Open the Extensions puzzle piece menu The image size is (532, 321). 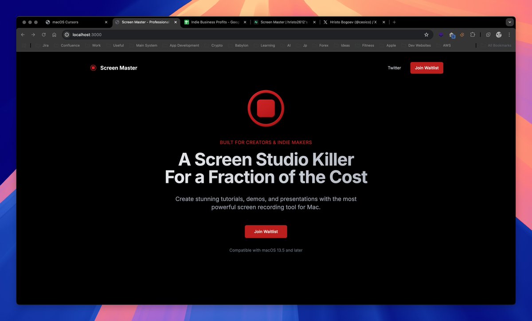(x=473, y=35)
